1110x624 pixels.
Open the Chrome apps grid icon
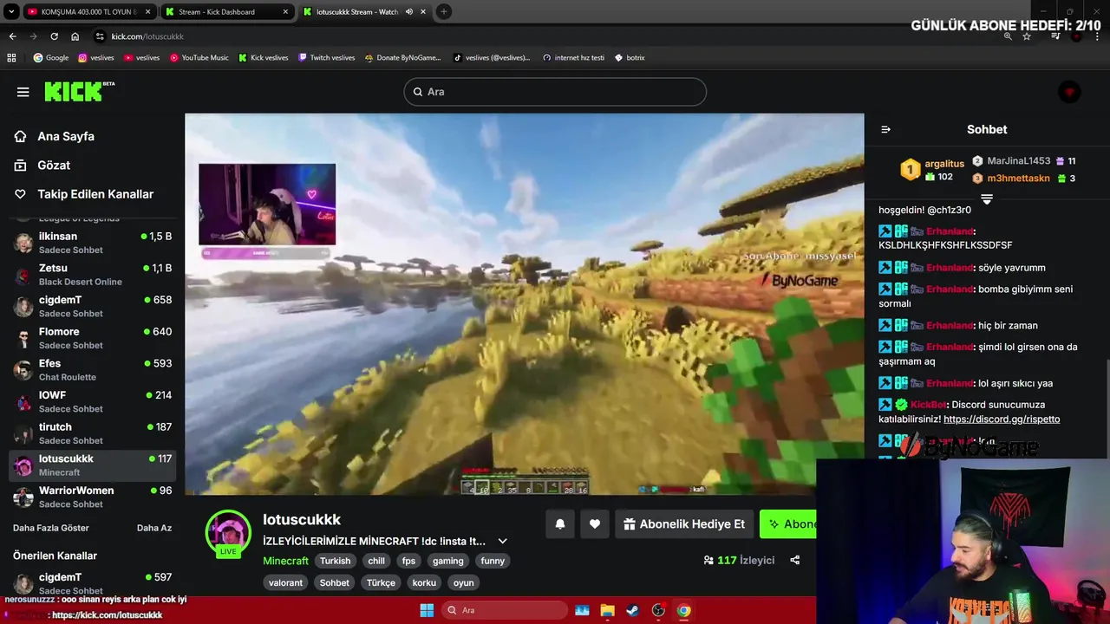coord(11,57)
